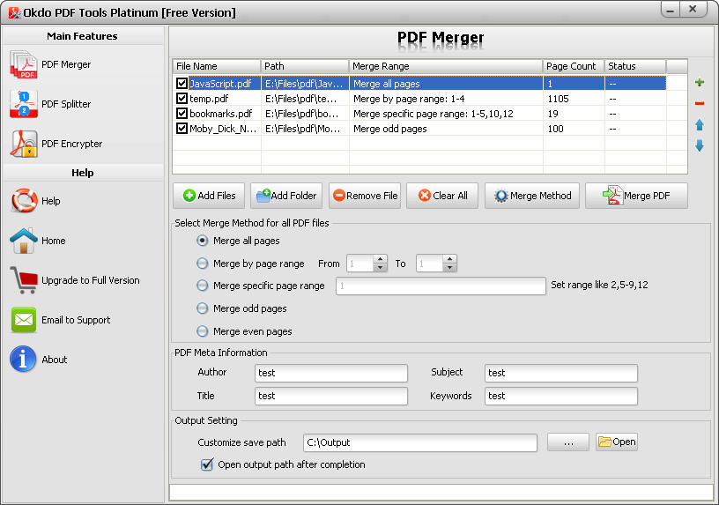This screenshot has width=719, height=505.
Task: Click the Title field
Action: coord(331,396)
